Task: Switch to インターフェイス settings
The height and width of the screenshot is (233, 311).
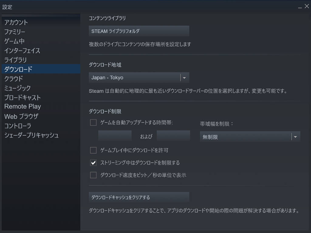Action: coord(22,50)
